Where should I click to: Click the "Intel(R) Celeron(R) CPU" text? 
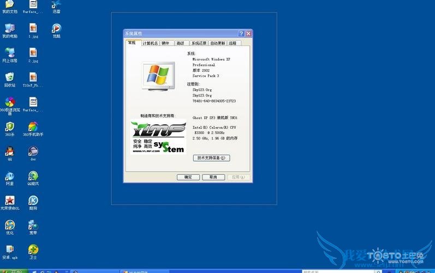214,128
